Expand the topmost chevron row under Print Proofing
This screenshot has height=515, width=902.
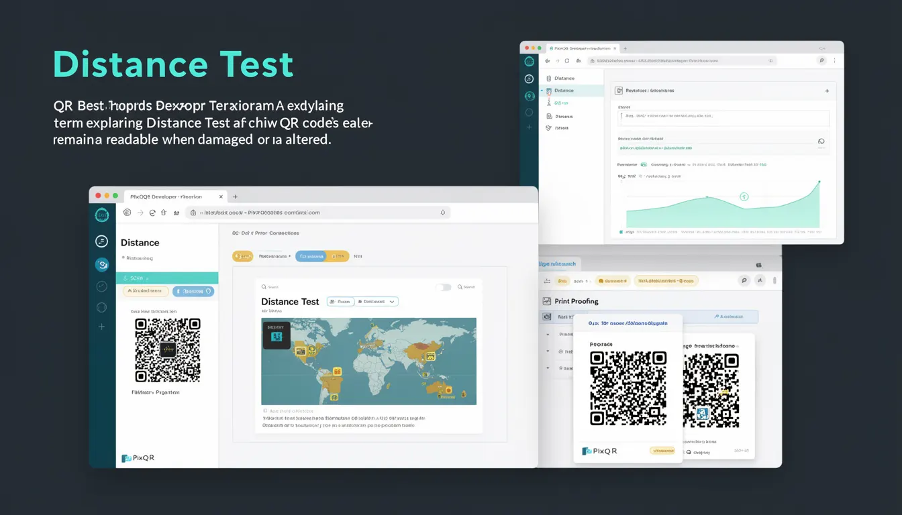point(548,334)
